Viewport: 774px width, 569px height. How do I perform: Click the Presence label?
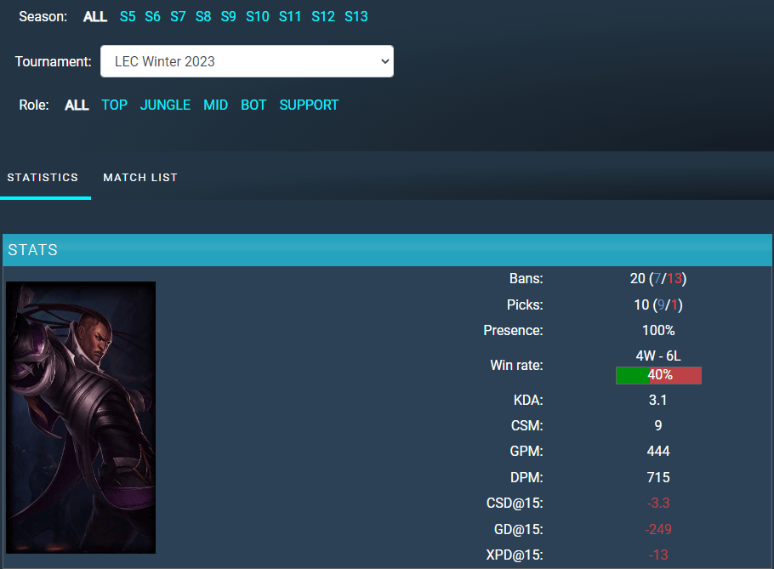513,331
